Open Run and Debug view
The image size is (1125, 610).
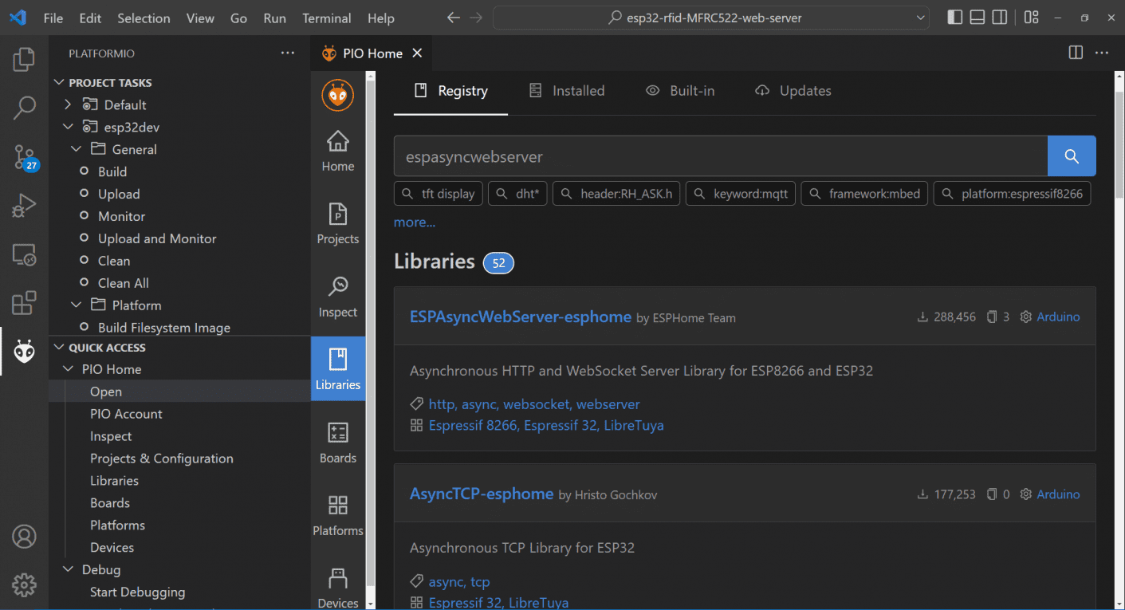pyautogui.click(x=24, y=206)
